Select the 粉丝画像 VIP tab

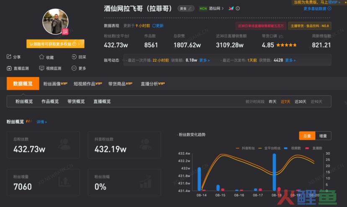coord(55,84)
